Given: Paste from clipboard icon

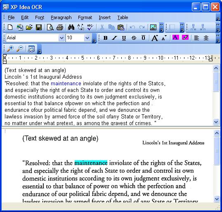Looking at the screenshot, I should click(121, 27).
